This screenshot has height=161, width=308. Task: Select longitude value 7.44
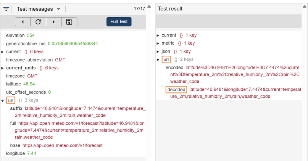pos(32,153)
